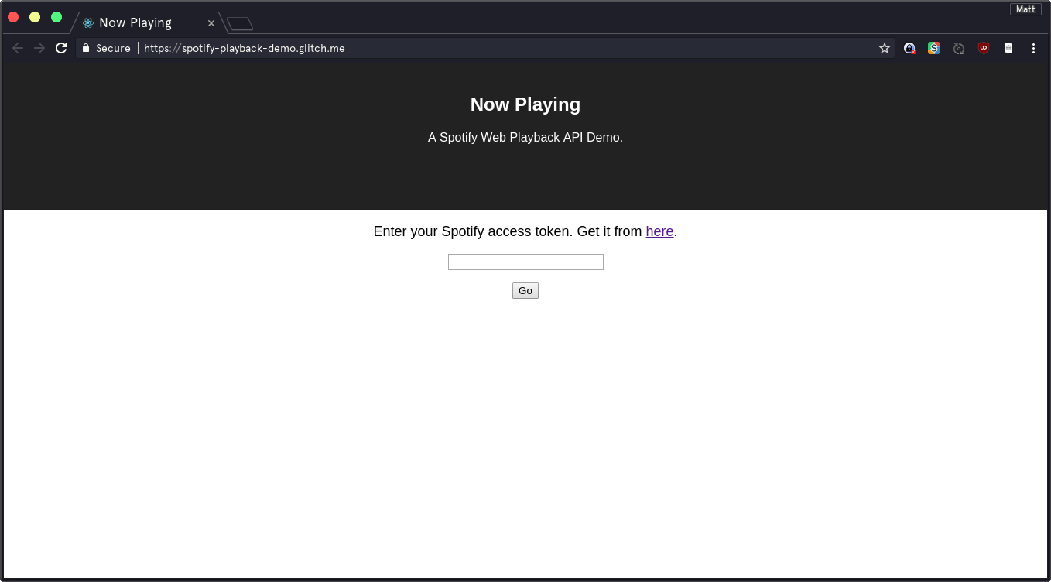Click the reader mode document extension icon

click(x=1008, y=48)
